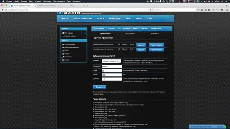Viewport: 230px width, 129px height.
Task: Click 'Пополнение баланса' sidebar link
Action: coord(72,48)
